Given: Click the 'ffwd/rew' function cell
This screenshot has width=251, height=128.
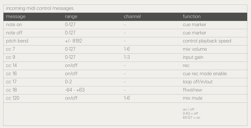Looking at the screenshot, I should (192, 90).
